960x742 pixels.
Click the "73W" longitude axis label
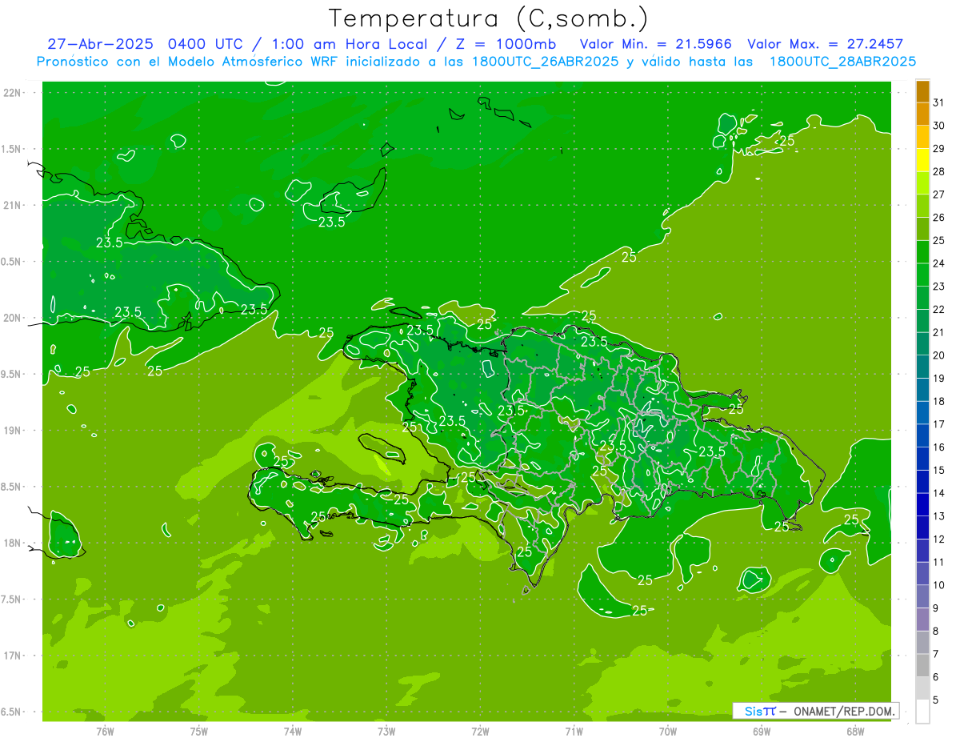point(386,732)
